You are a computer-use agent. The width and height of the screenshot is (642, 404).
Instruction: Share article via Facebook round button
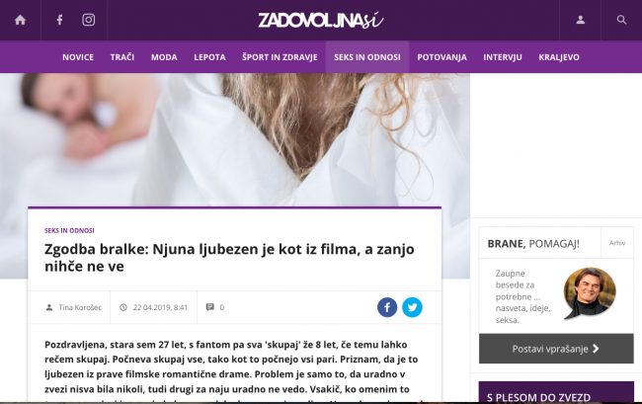(x=387, y=307)
